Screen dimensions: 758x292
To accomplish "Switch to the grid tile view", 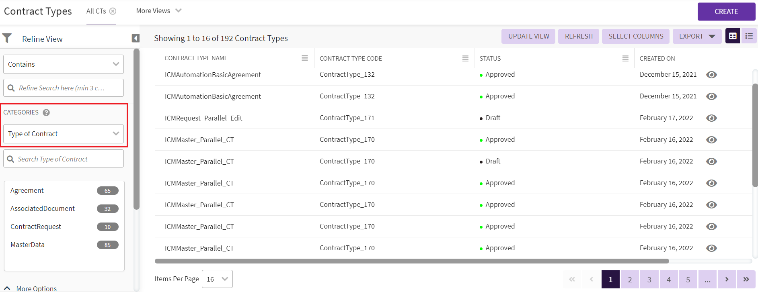I will (x=733, y=36).
